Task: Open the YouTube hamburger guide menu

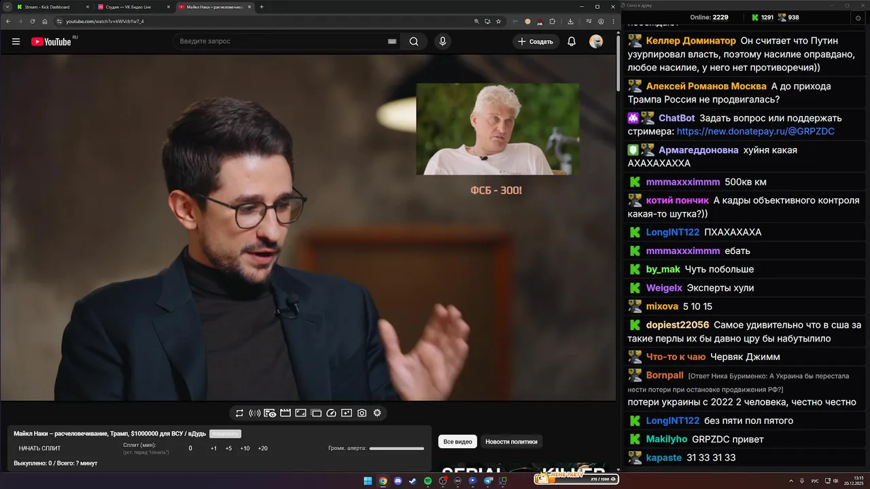Action: pos(16,41)
